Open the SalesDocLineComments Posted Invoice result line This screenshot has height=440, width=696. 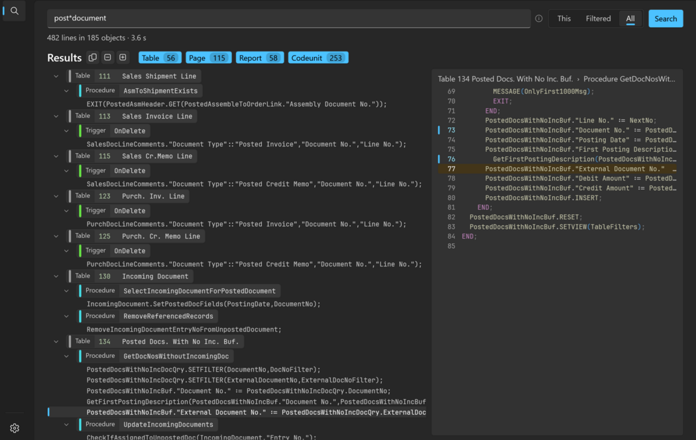(247, 144)
